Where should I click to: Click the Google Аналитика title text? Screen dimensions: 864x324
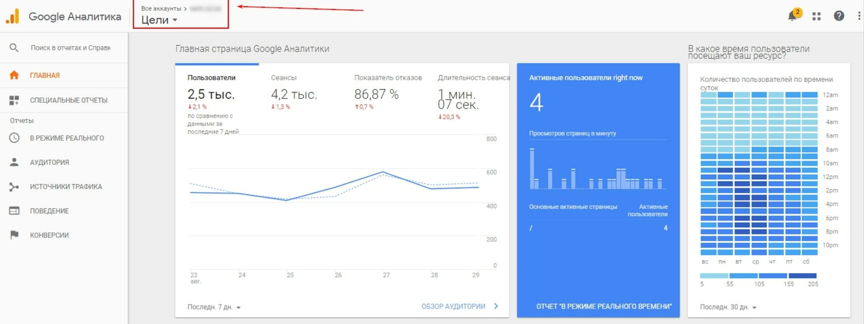pos(75,16)
